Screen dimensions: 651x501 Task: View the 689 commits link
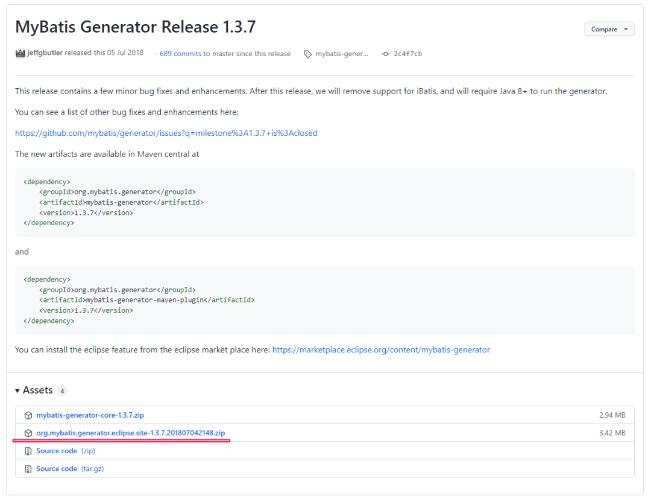coord(180,54)
